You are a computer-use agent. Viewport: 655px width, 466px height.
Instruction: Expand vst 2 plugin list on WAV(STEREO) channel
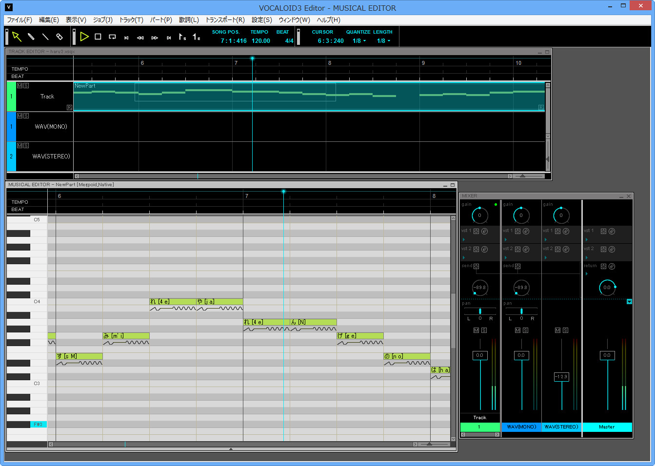pyautogui.click(x=545, y=257)
